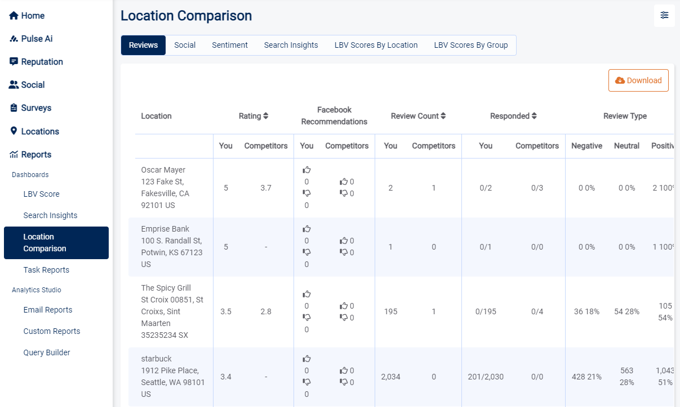Open the filter settings sliders icon
Screen dimensions: 680x407
pyautogui.click(x=664, y=16)
